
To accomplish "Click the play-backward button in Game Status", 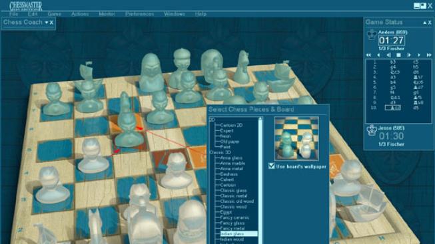I will pos(388,55).
